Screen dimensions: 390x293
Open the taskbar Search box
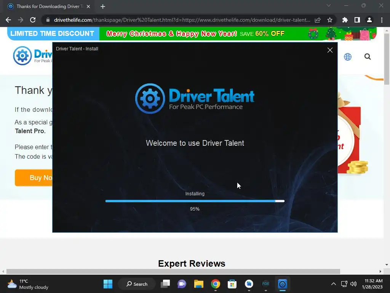coord(137,284)
